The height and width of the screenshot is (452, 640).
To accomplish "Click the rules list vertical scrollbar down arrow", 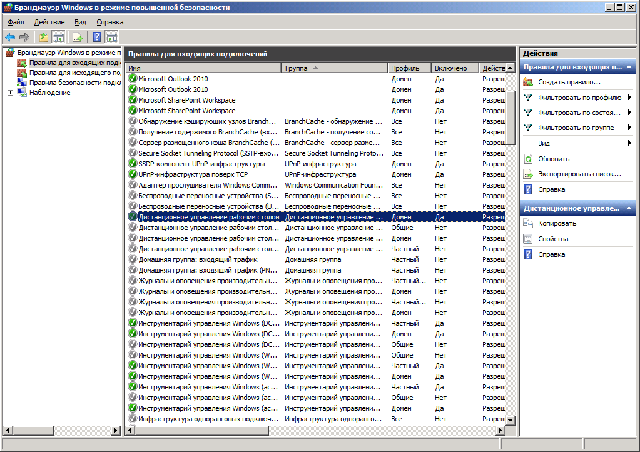I will 510,420.
